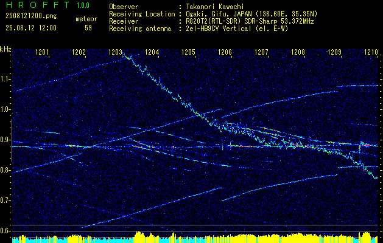
Task: Click the 1204 time marker
Action: point(152,52)
